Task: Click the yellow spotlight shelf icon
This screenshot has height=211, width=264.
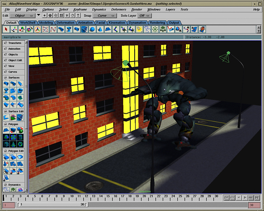Action: click(x=139, y=29)
